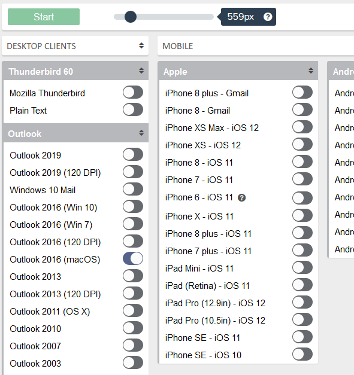Click the Outlook group title
Screen dimensions: 354x375
[x=25, y=134]
